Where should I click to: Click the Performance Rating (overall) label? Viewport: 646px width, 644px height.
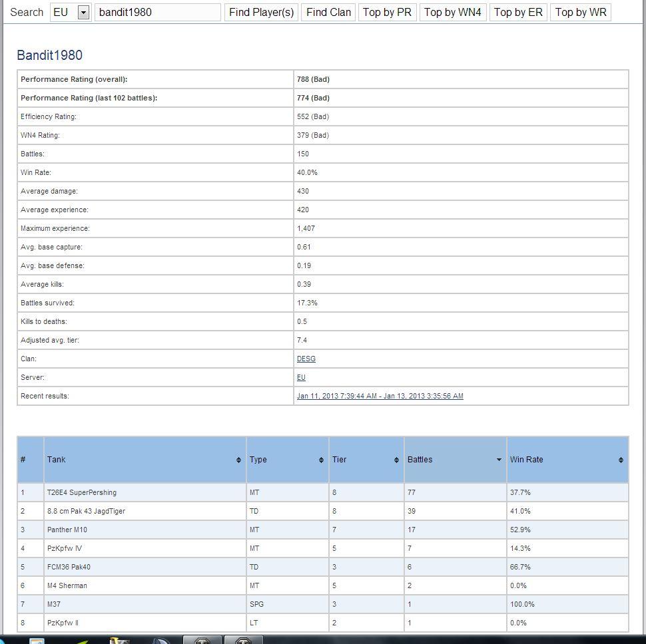74,79
